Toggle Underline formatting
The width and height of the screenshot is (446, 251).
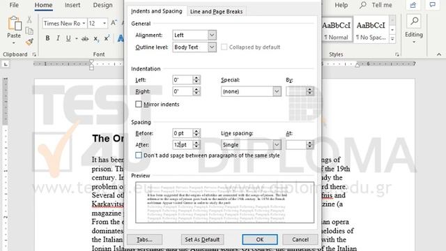coord(68,38)
